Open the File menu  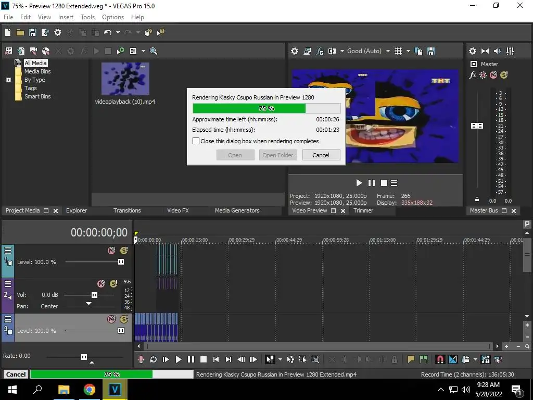8,17
